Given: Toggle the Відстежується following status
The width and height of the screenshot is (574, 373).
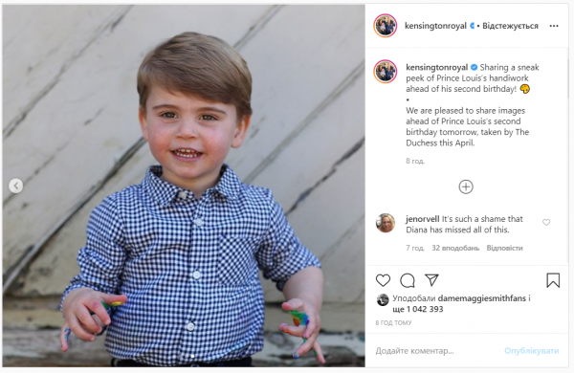Looking at the screenshot, I should pos(510,26).
